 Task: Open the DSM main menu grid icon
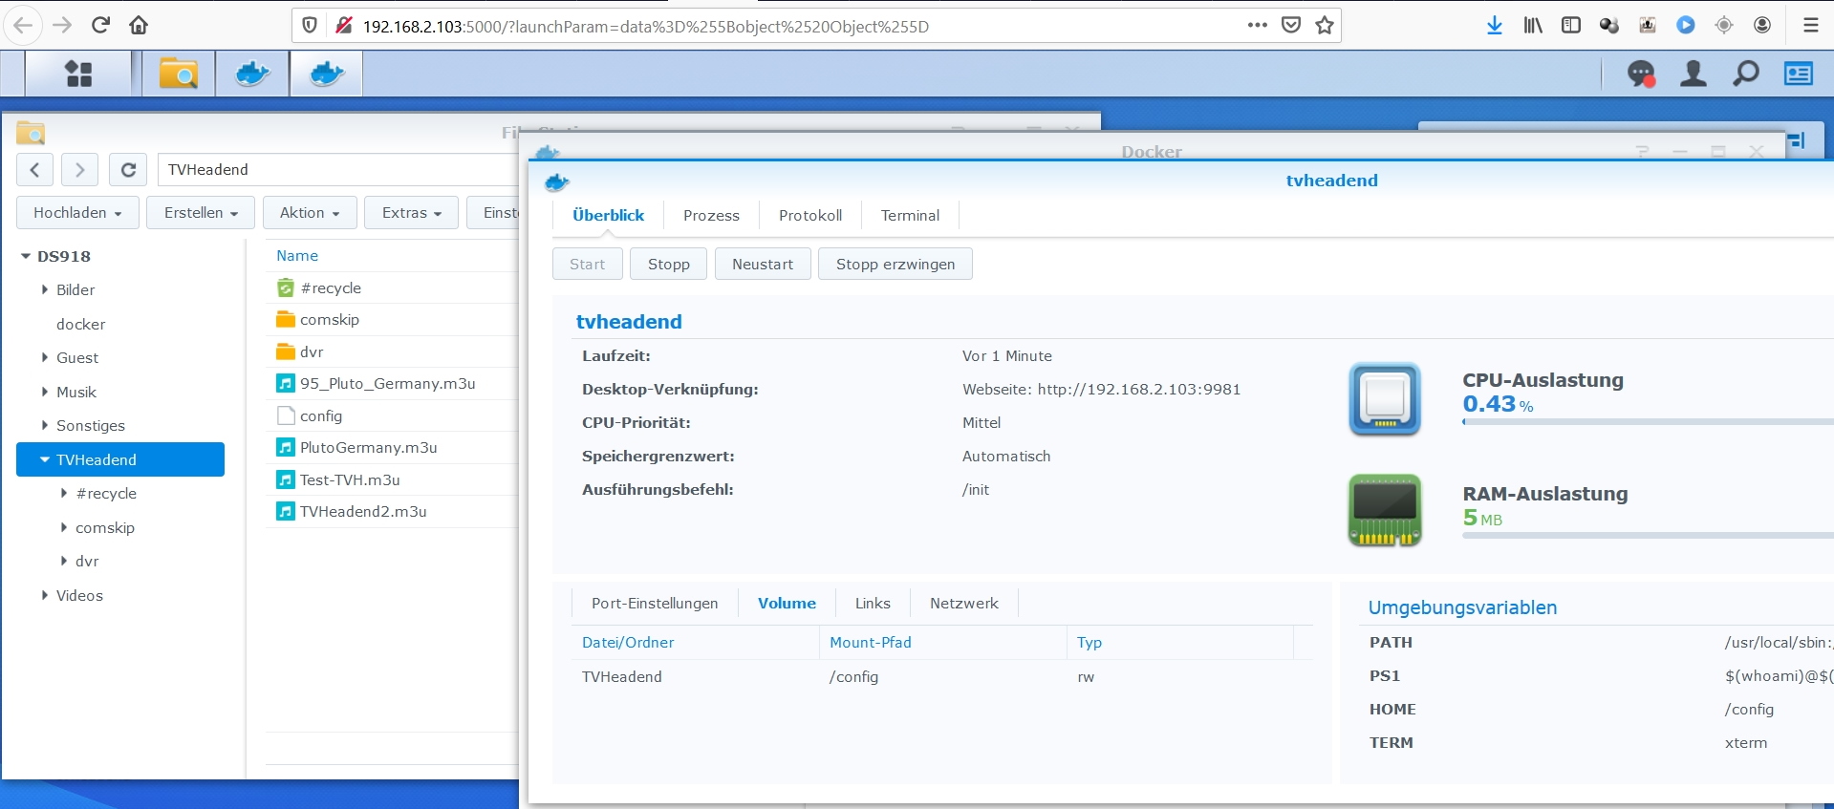(x=78, y=74)
